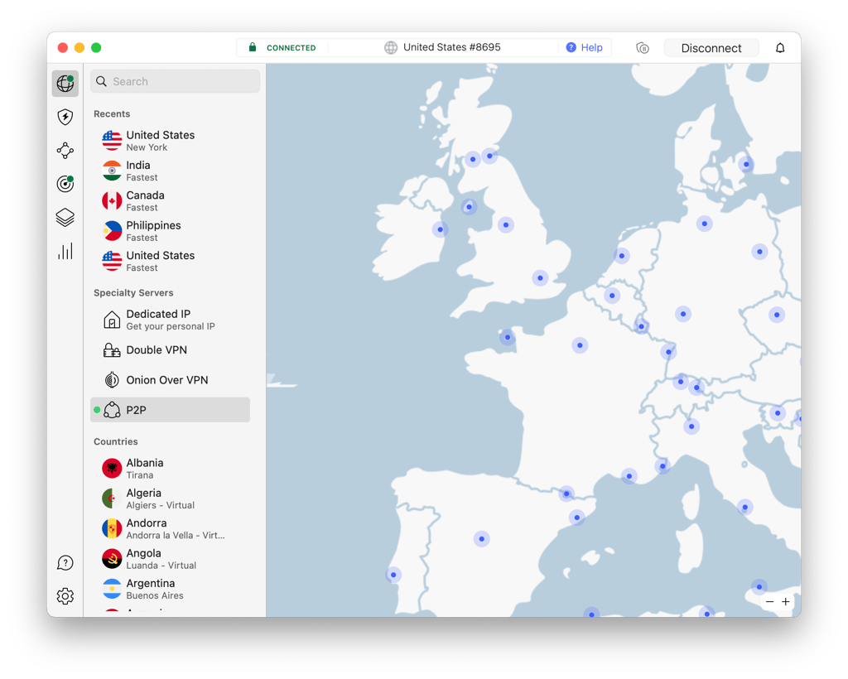Connect to Canada Fastest recent
Image resolution: width=848 pixels, height=679 pixels.
point(171,201)
